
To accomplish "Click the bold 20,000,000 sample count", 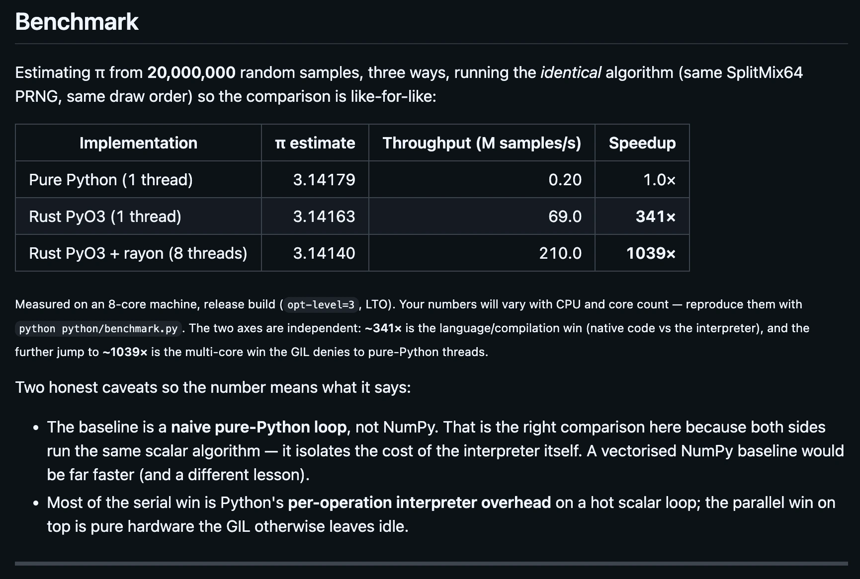I will pyautogui.click(x=191, y=72).
